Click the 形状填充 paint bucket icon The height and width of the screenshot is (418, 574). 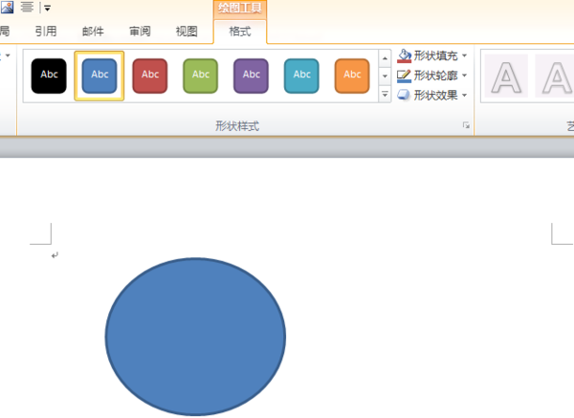404,55
